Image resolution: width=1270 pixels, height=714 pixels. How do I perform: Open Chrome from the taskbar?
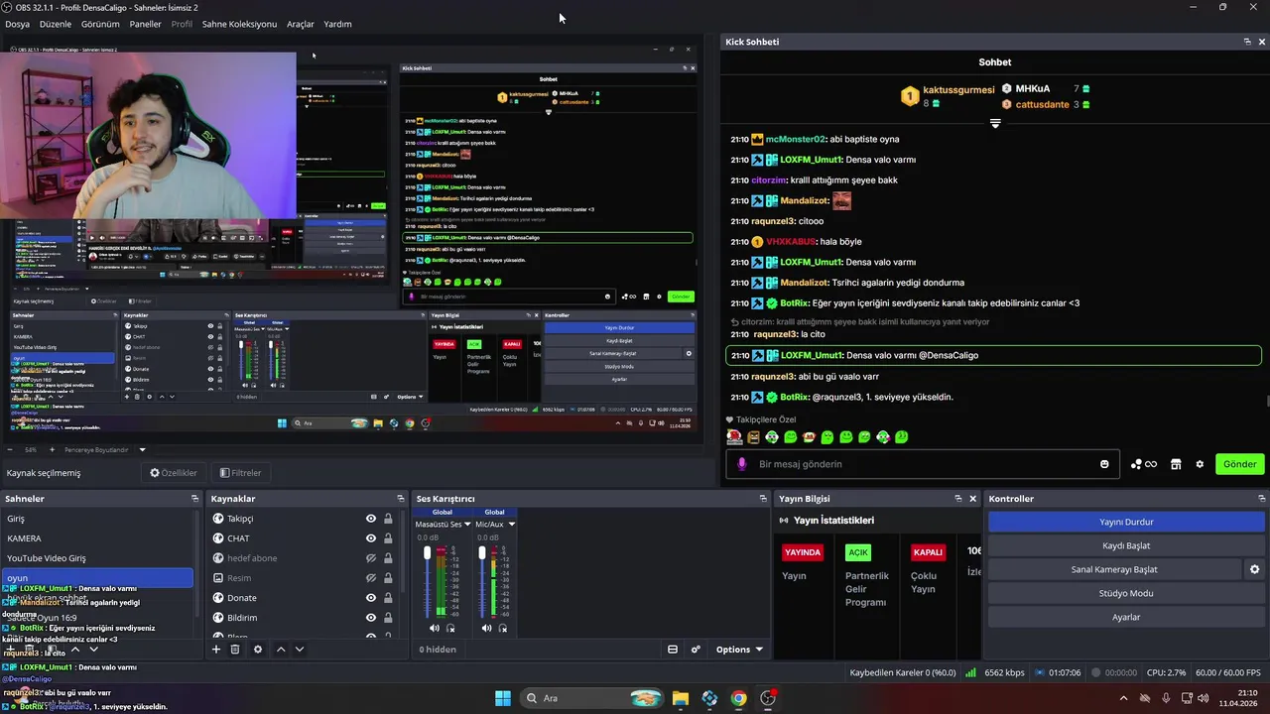(738, 698)
